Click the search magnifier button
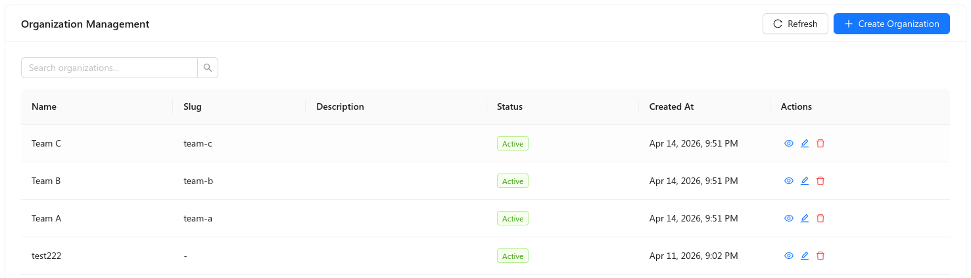 point(208,68)
